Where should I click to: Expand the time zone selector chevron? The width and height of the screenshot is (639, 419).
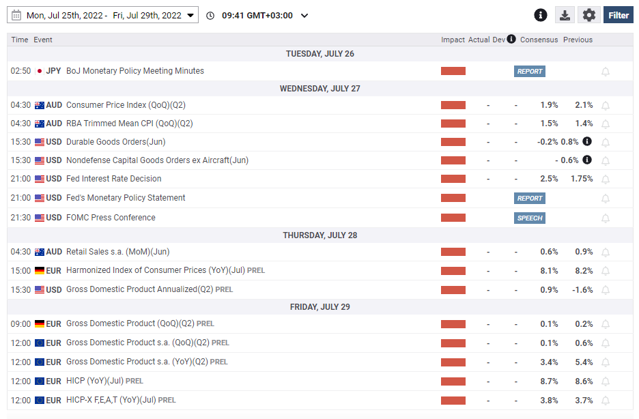pyautogui.click(x=304, y=16)
